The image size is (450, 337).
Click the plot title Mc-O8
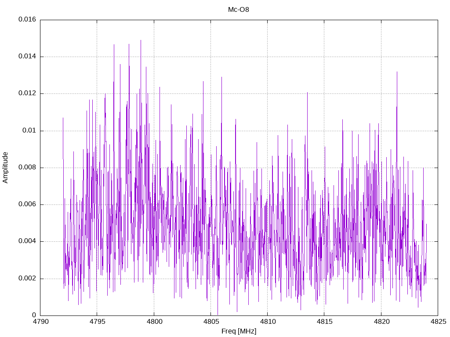coord(239,10)
